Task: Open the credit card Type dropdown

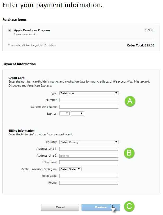Action: 89,93
